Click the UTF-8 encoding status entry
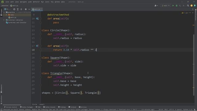This screenshot has height=111, width=197. pyautogui.click(x=171, y=110)
